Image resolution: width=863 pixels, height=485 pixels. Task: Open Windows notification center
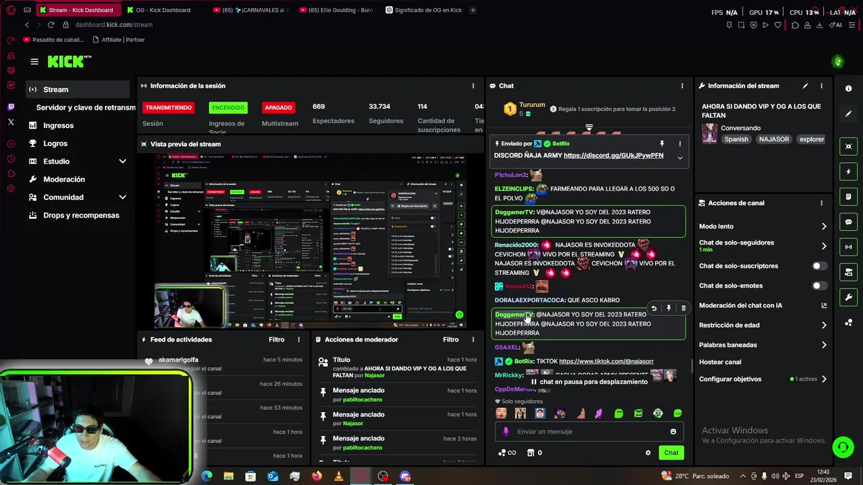click(848, 476)
